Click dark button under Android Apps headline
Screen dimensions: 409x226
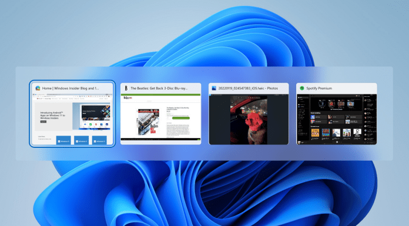point(43,122)
